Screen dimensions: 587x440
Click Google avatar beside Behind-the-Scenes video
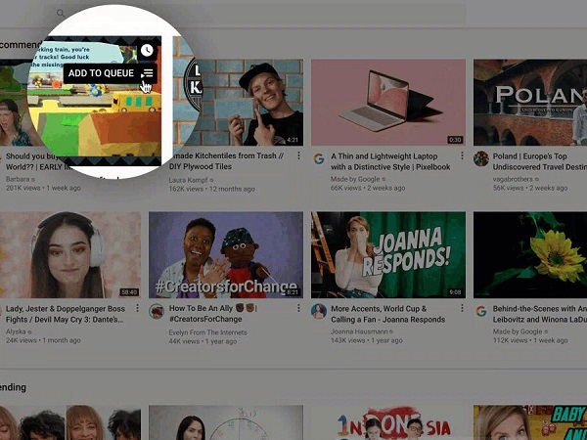pyautogui.click(x=481, y=311)
